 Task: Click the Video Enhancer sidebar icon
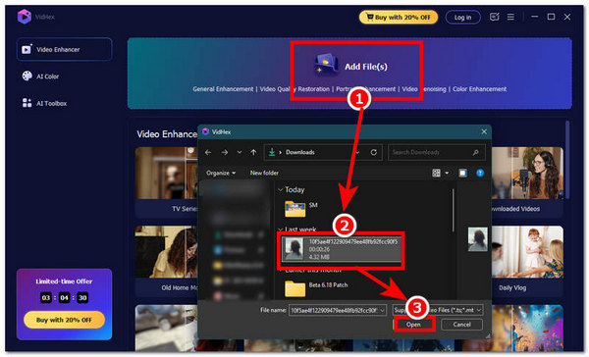point(27,49)
